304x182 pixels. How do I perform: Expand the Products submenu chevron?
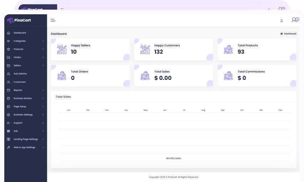pos(43,49)
